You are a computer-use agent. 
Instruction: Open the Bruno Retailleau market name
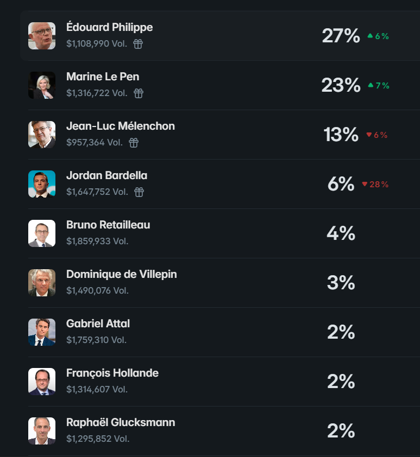click(x=108, y=225)
